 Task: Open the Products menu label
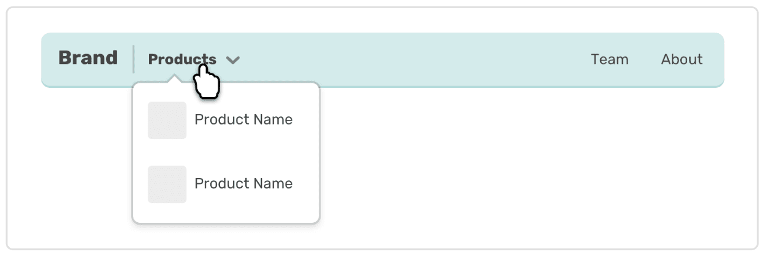coord(182,59)
